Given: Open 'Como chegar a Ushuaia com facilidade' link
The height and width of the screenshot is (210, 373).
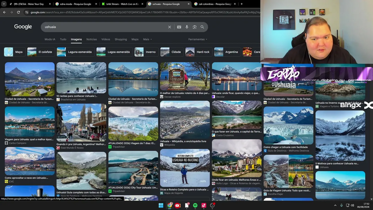Looking at the screenshot, I should pos(286,147).
